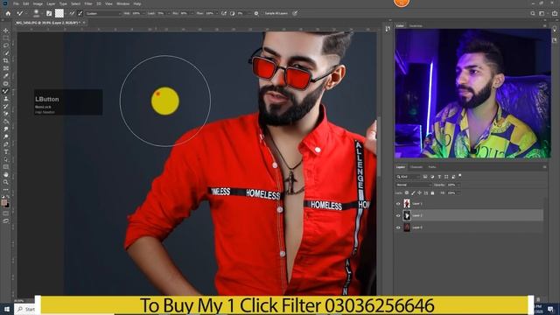Click the background color swatch

pyautogui.click(x=8, y=205)
